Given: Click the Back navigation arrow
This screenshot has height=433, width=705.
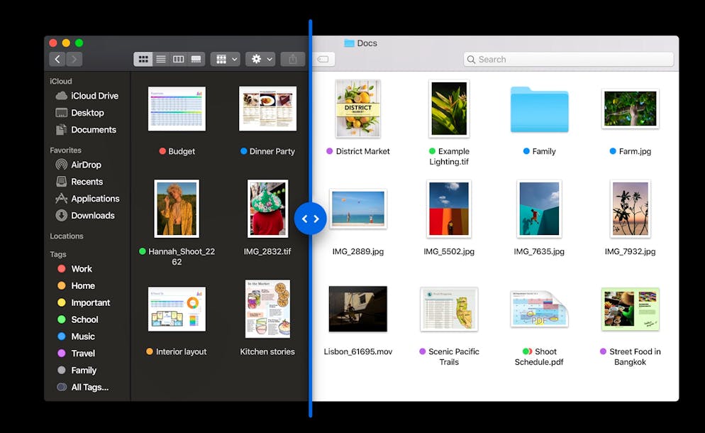Looking at the screenshot, I should point(57,60).
